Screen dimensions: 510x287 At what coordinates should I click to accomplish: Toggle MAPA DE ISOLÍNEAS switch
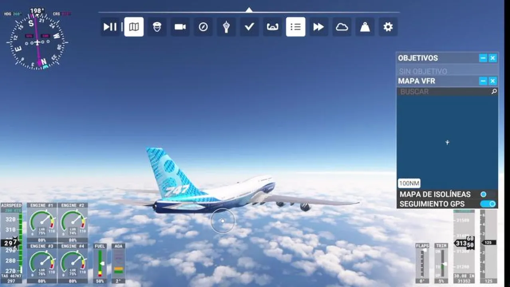488,194
